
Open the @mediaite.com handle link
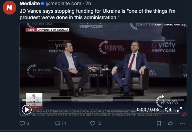point(63,3)
